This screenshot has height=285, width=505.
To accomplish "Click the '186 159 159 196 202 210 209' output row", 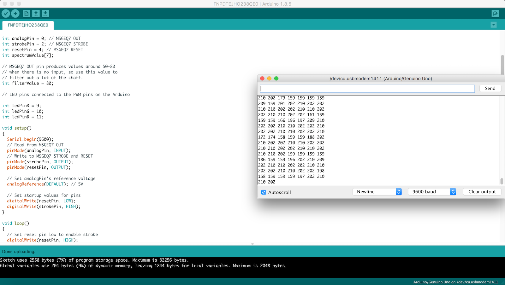I will 291,160.
